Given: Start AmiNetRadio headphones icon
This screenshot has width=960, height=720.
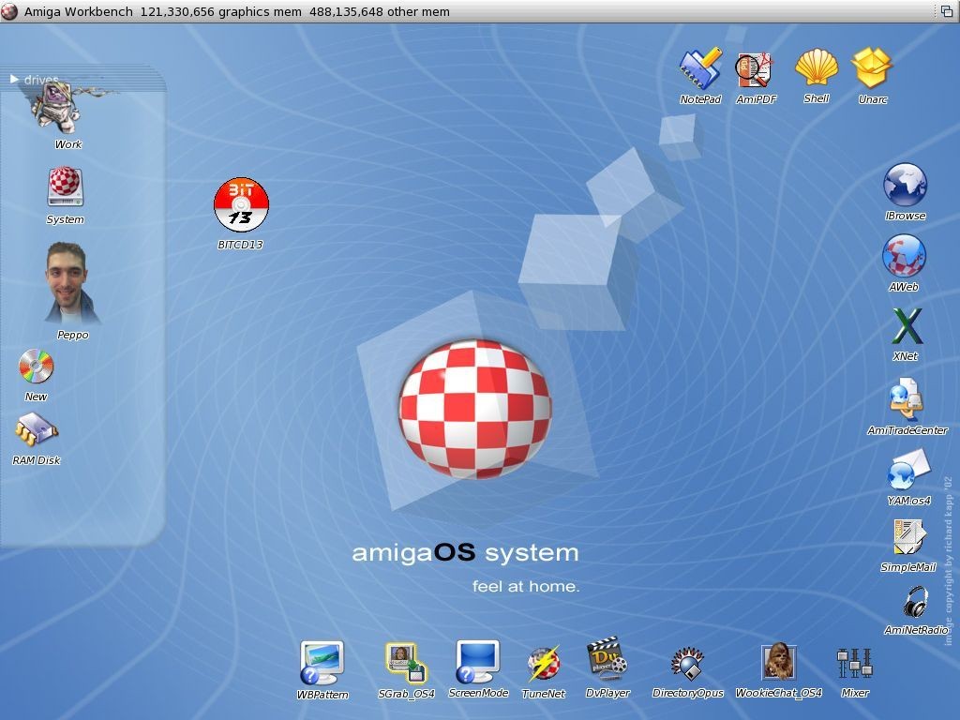Looking at the screenshot, I should [x=915, y=603].
